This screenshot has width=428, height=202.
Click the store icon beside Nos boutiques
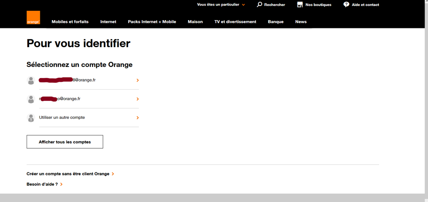coord(300,4)
